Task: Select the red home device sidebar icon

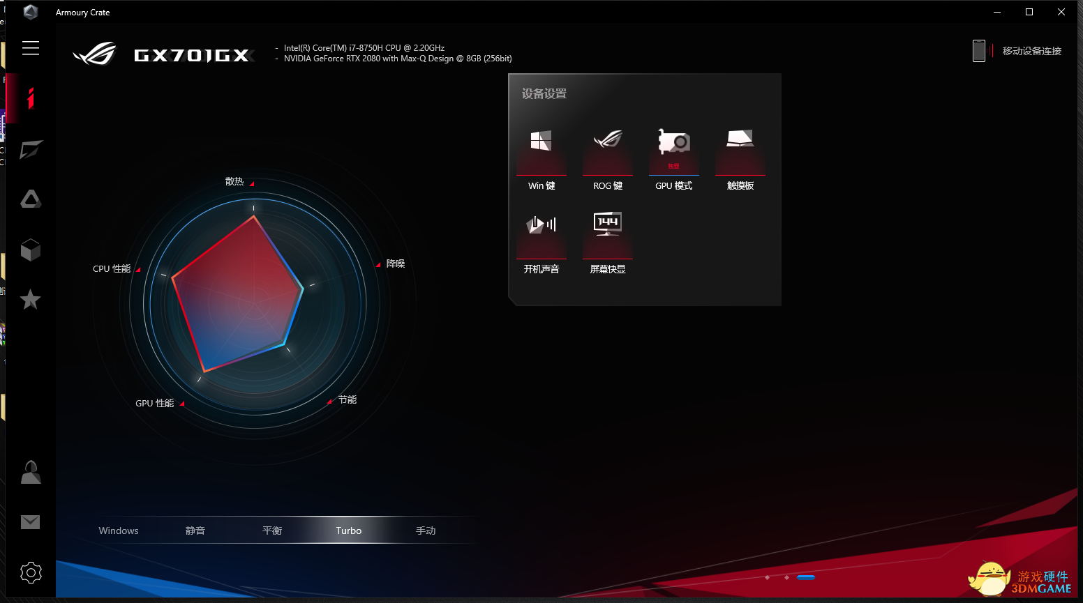Action: click(31, 98)
